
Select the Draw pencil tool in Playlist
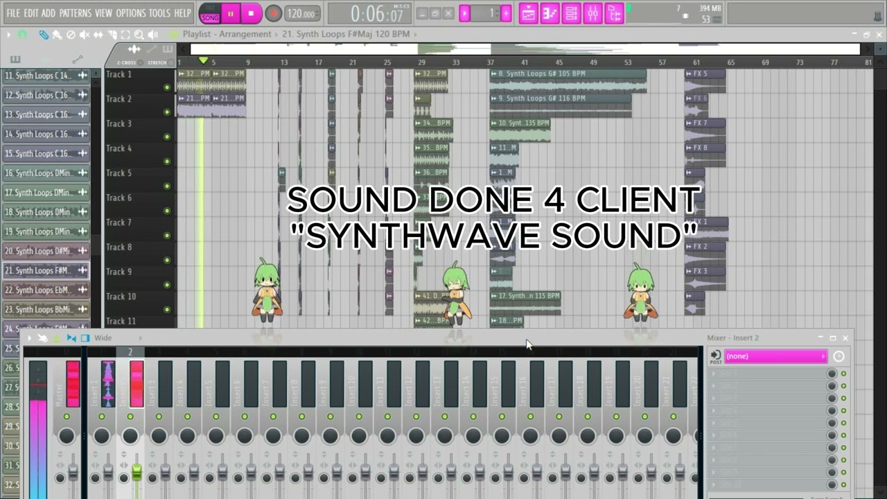point(44,35)
